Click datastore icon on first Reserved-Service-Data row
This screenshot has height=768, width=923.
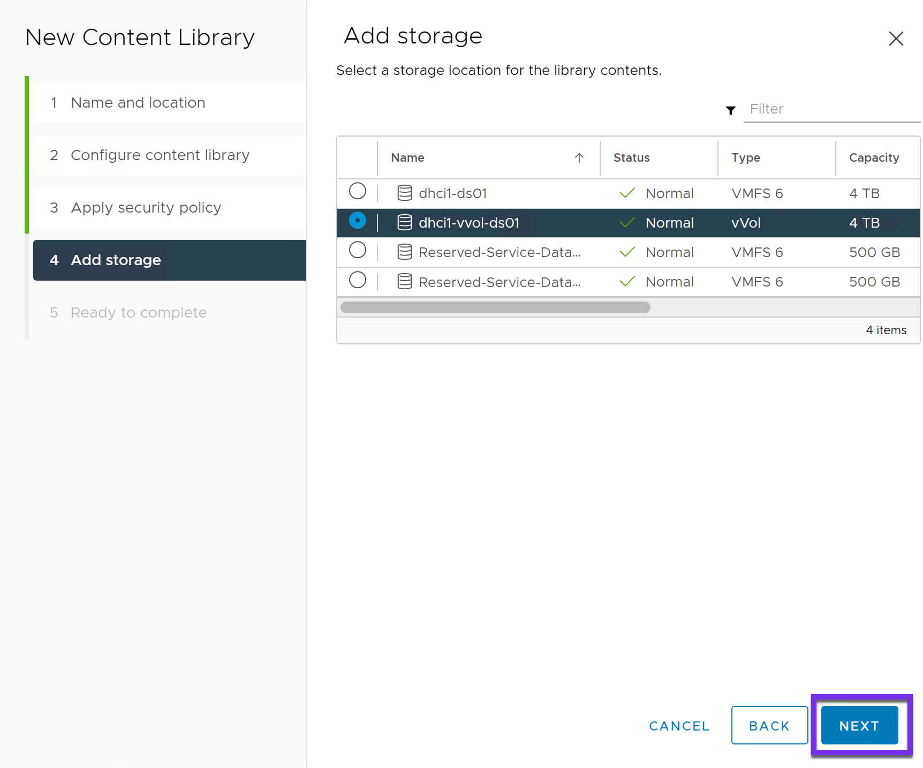tap(404, 252)
